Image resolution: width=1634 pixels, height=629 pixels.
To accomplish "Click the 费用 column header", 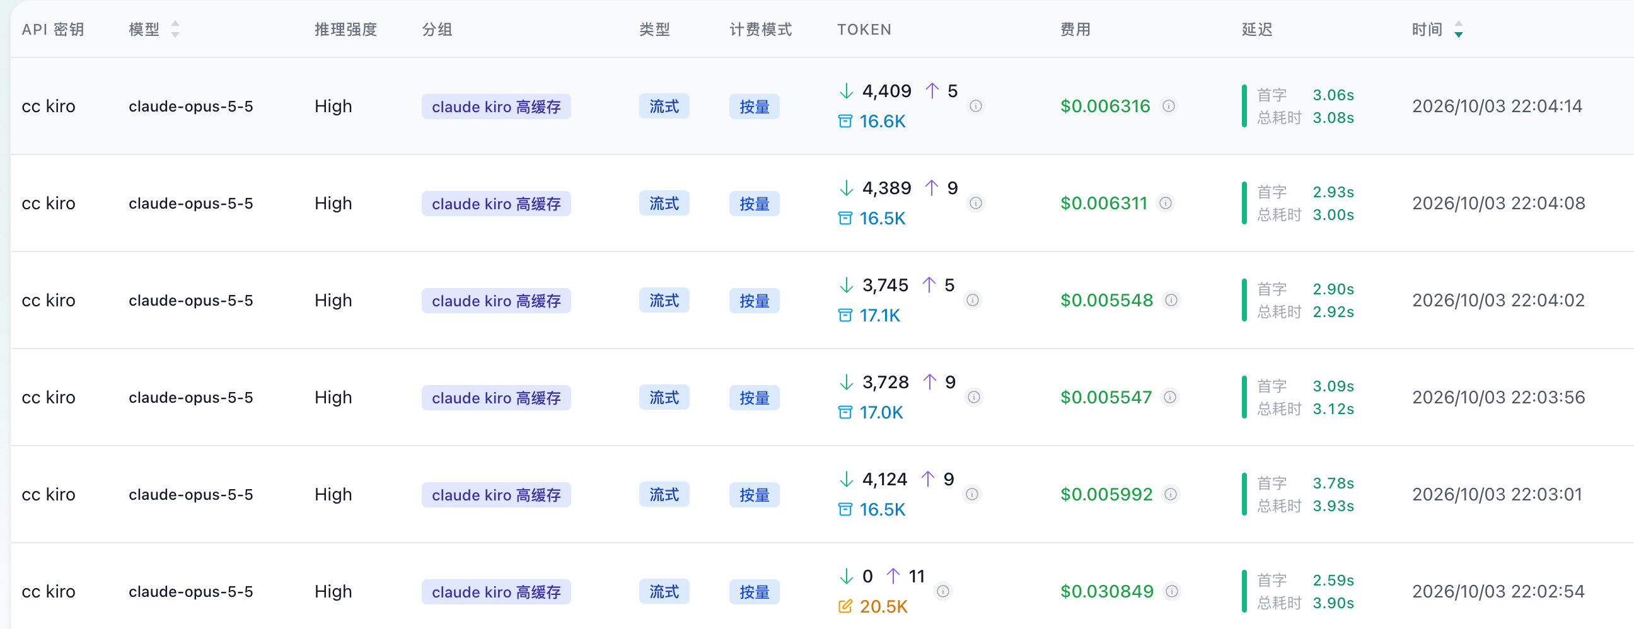I will [x=1076, y=29].
